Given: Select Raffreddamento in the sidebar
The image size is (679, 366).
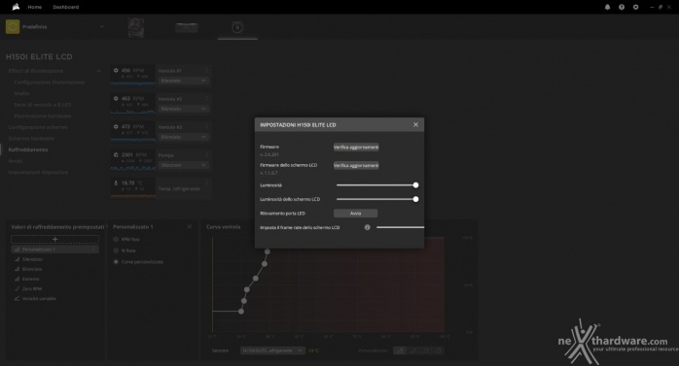Looking at the screenshot, I should [28, 150].
